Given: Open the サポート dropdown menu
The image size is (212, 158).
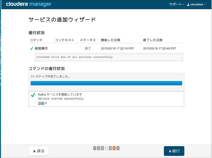Looking at the screenshot, I should pos(177,4).
